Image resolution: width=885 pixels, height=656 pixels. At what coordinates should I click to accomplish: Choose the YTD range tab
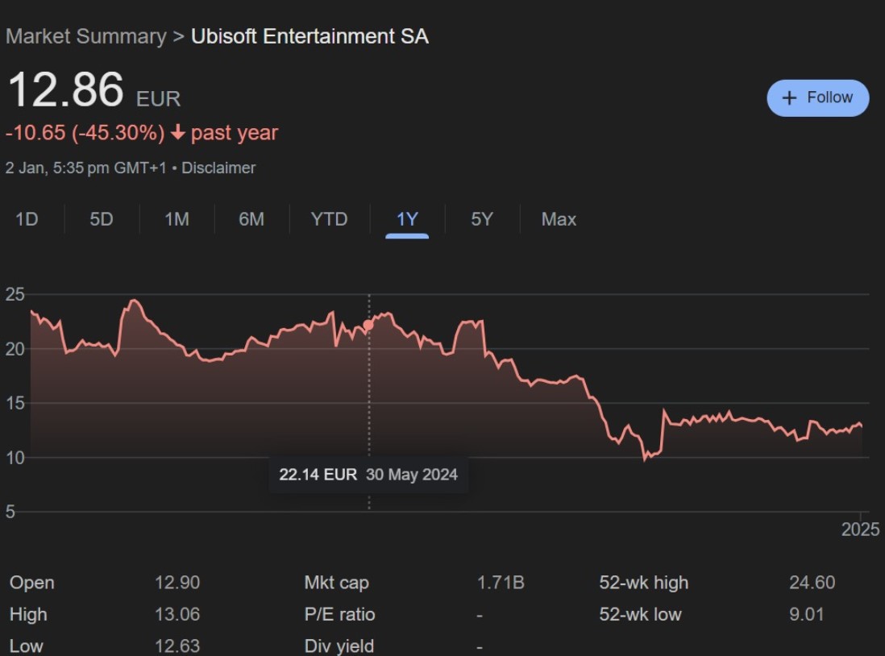point(329,219)
